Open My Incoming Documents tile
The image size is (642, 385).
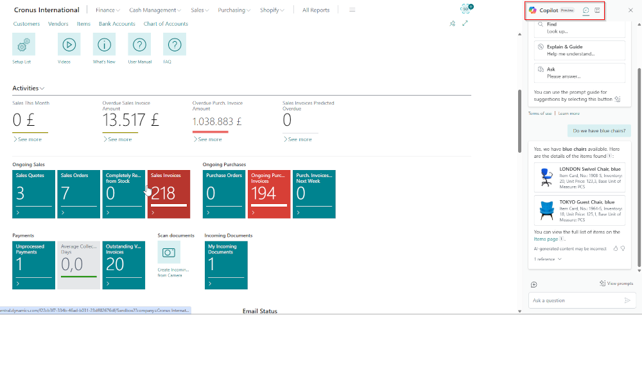[x=226, y=265]
